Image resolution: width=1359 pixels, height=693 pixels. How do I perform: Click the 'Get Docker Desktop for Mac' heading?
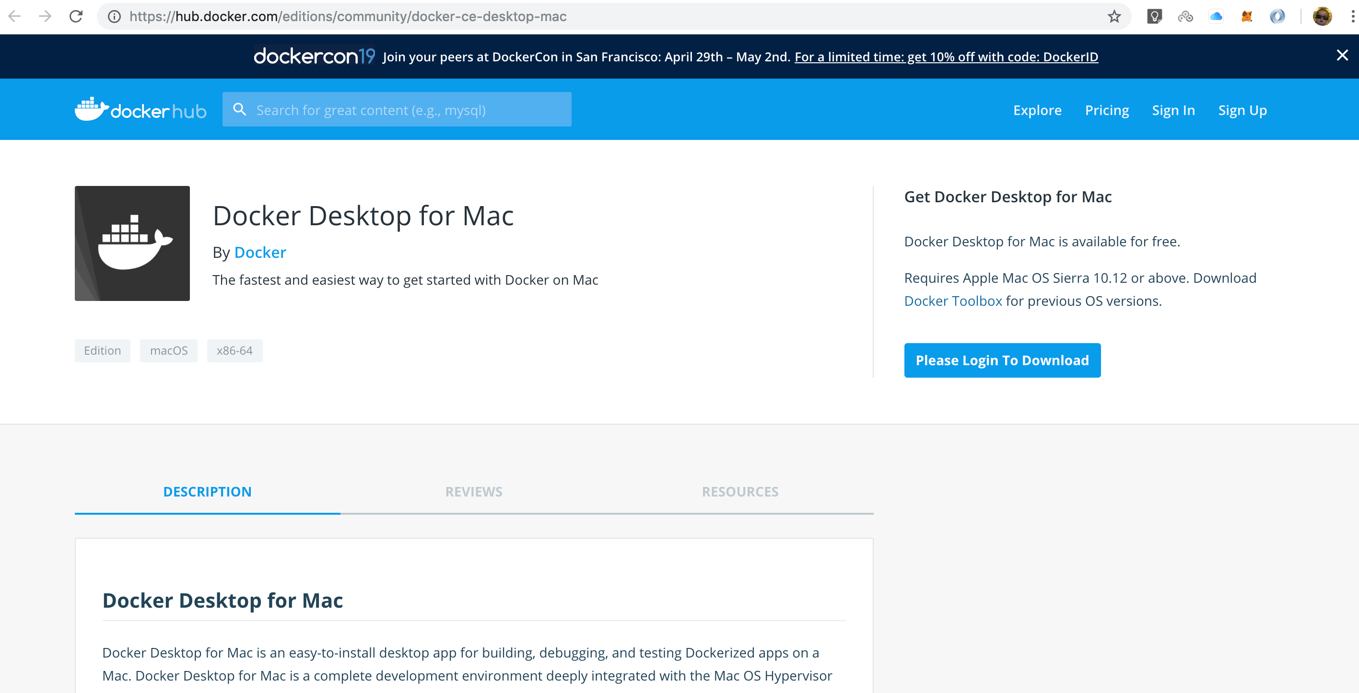(x=1008, y=196)
